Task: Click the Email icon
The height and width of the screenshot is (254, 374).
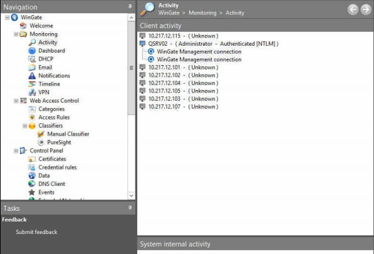Action: pyautogui.click(x=32, y=68)
